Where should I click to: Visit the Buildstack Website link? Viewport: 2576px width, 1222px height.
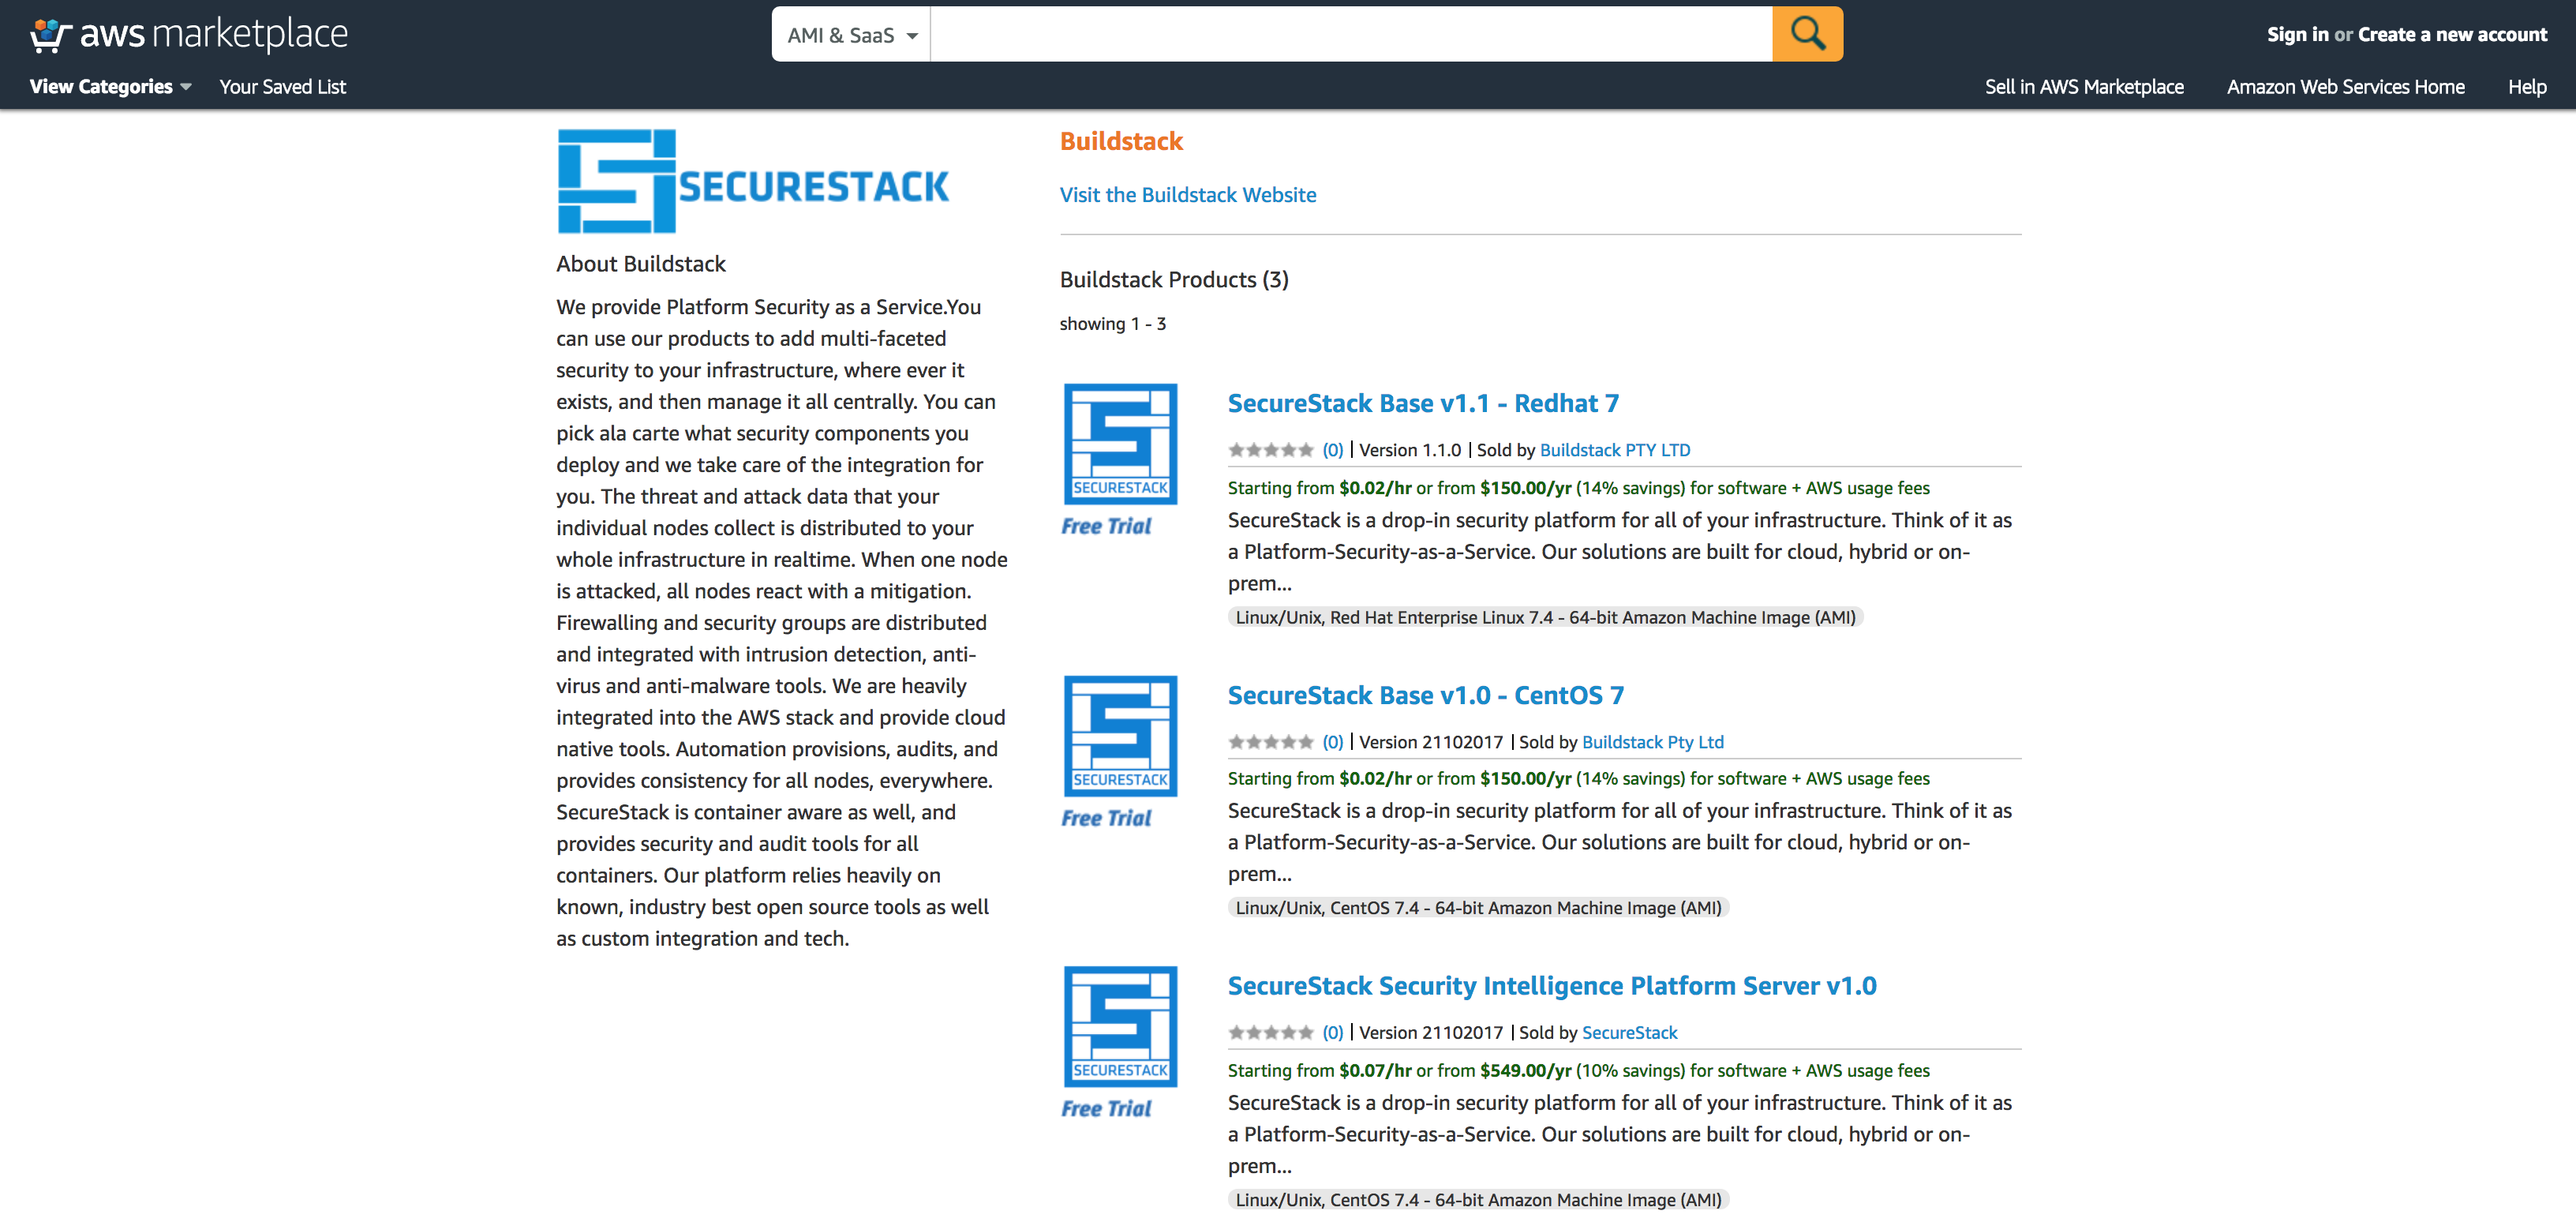pyautogui.click(x=1188, y=194)
